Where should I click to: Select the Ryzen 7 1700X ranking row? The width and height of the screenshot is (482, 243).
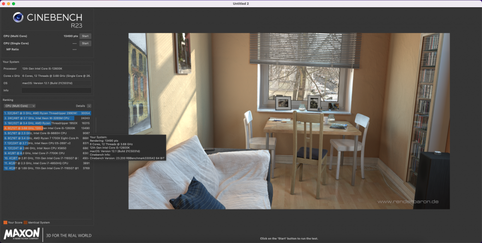tap(47, 138)
